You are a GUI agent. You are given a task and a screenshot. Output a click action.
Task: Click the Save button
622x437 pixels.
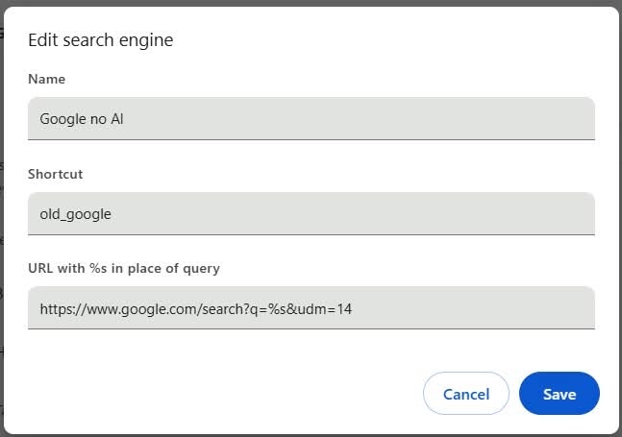coord(559,394)
